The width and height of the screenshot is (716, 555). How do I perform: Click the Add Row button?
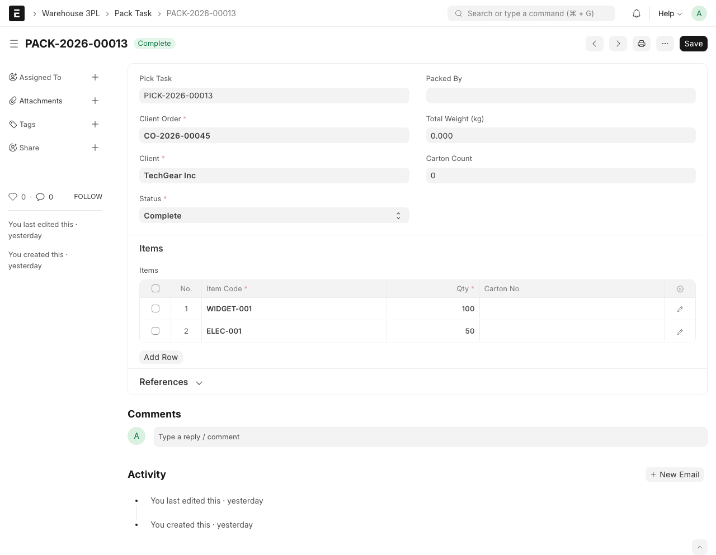(161, 357)
